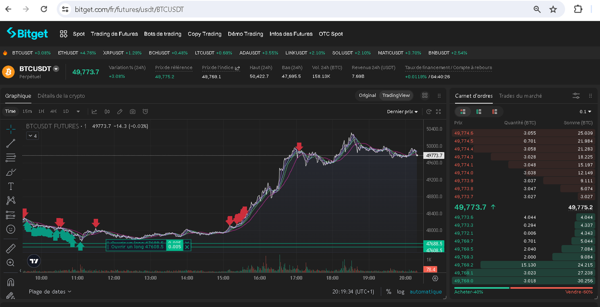600x307 pixels.
Task: Switch chart to Original view
Action: tap(367, 95)
